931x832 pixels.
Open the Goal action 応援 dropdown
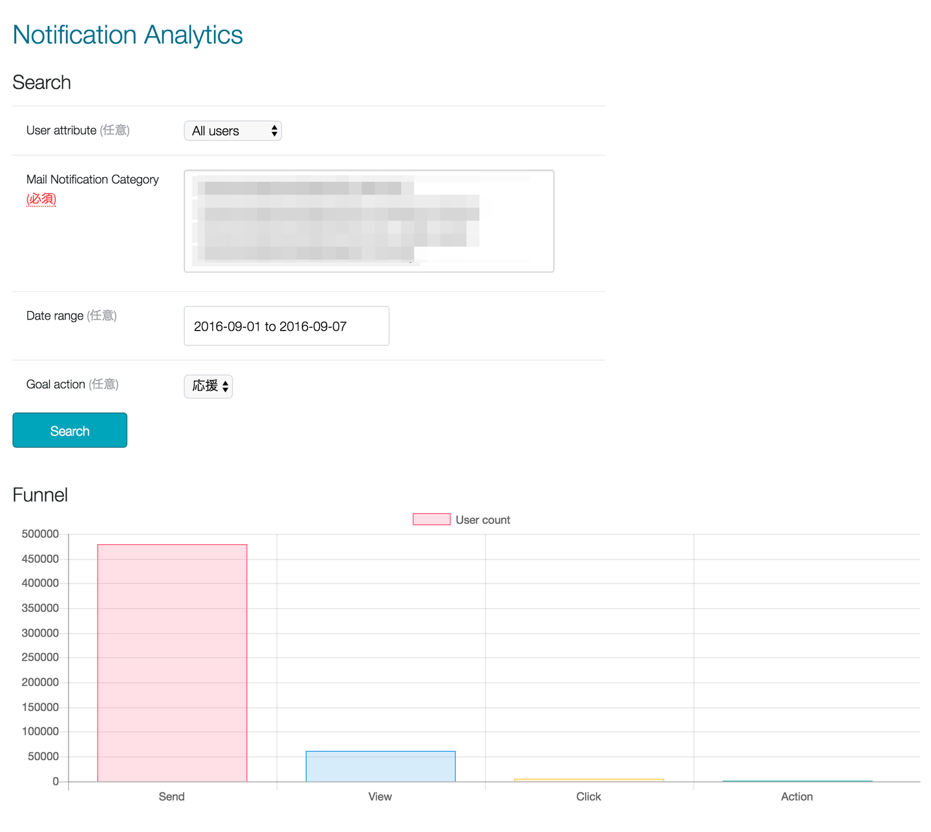click(x=208, y=386)
